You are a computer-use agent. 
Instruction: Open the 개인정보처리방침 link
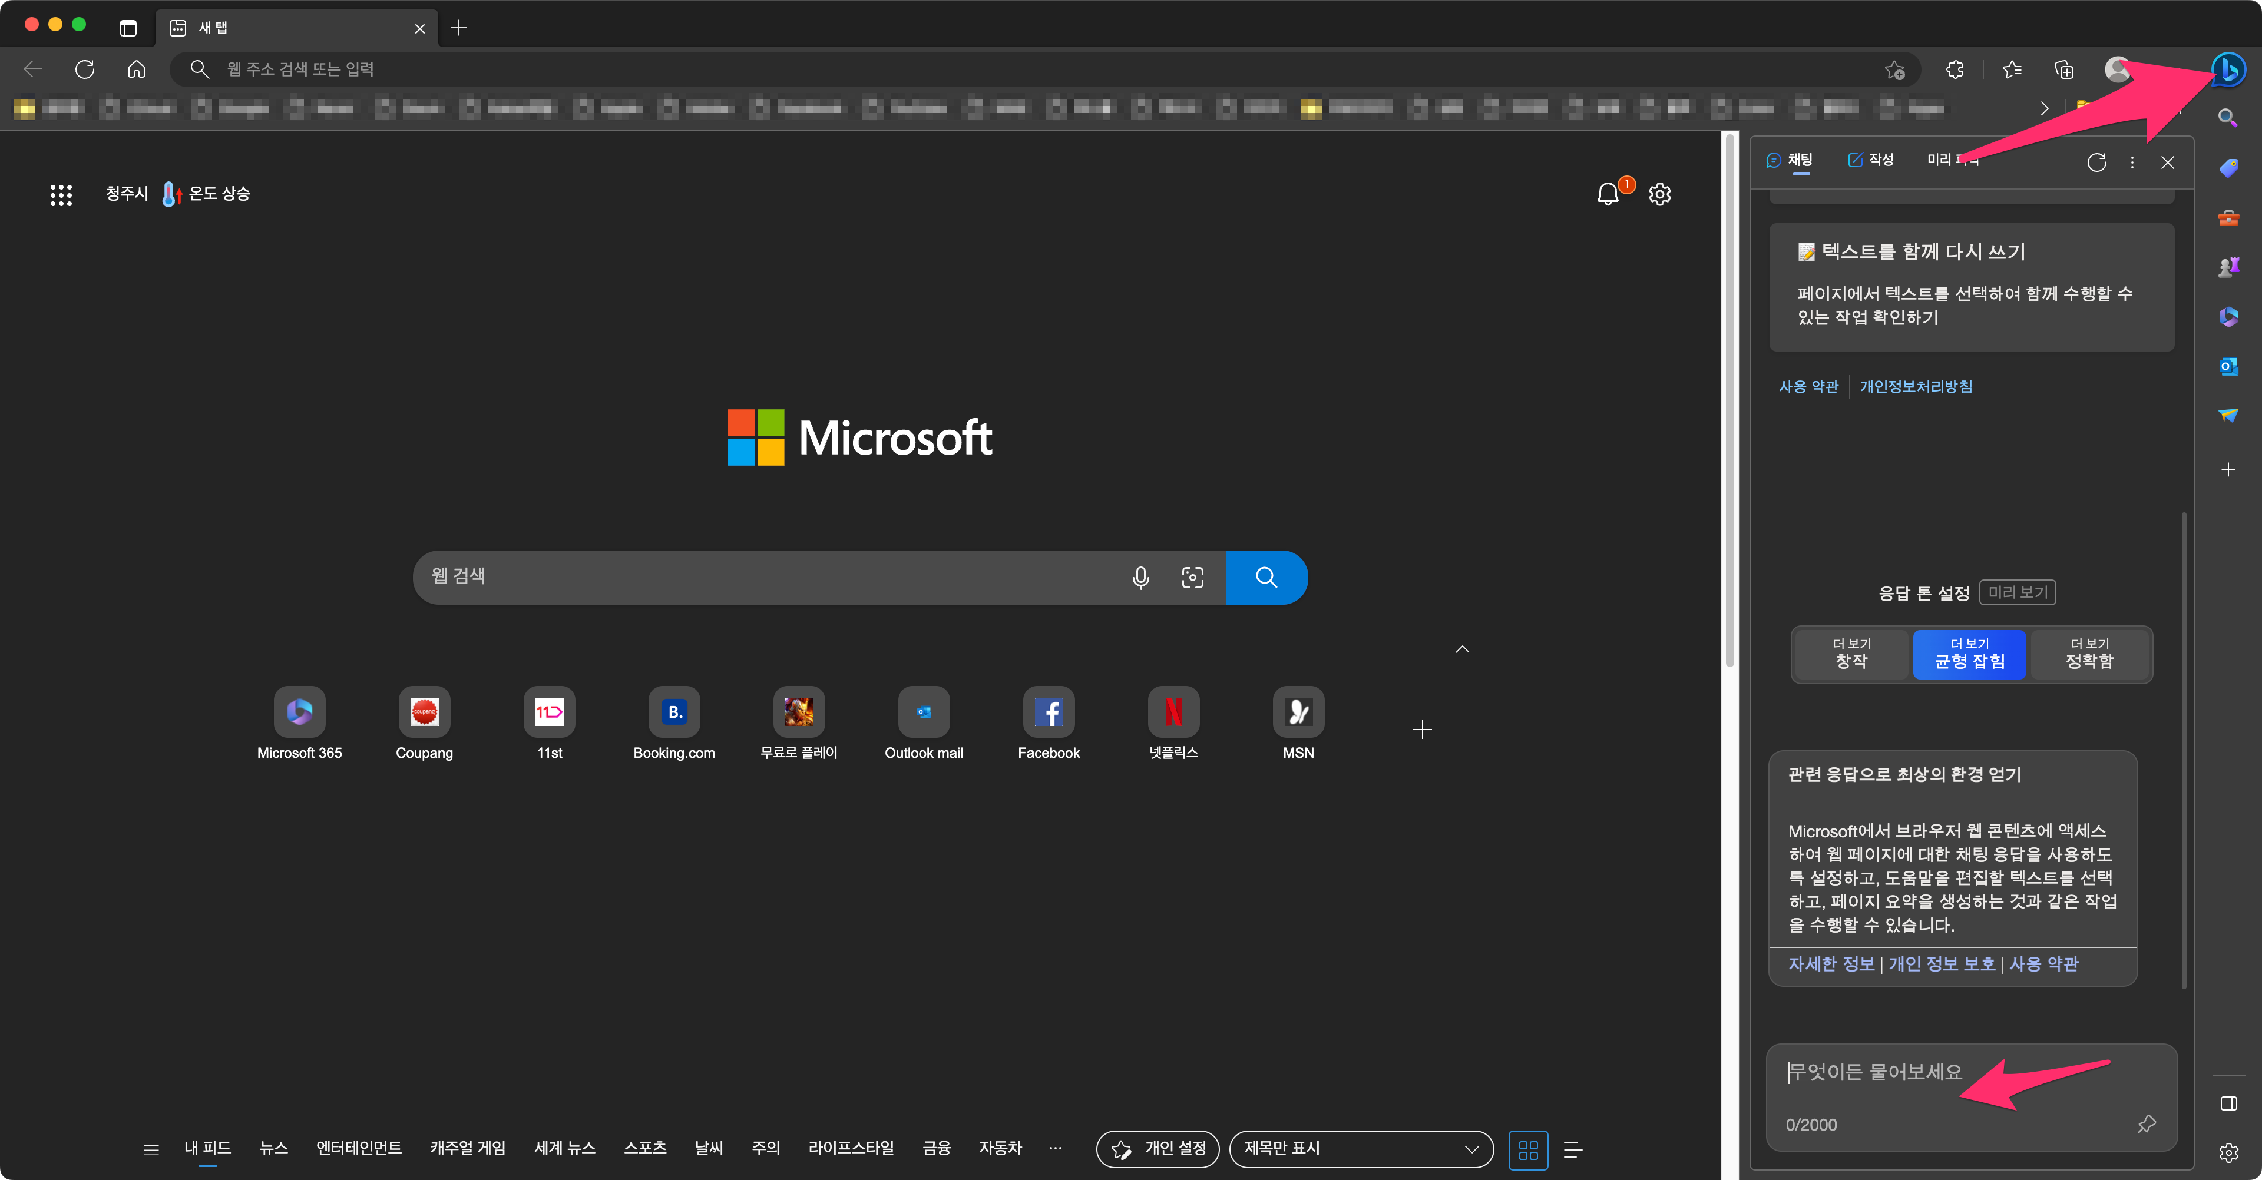tap(1915, 386)
